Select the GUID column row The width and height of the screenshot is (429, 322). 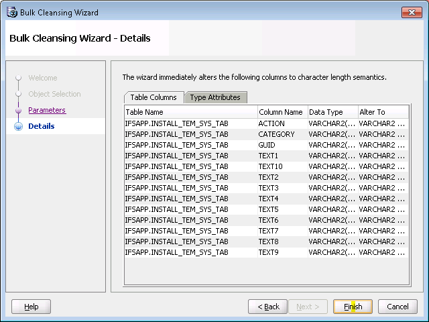pyautogui.click(x=267, y=145)
